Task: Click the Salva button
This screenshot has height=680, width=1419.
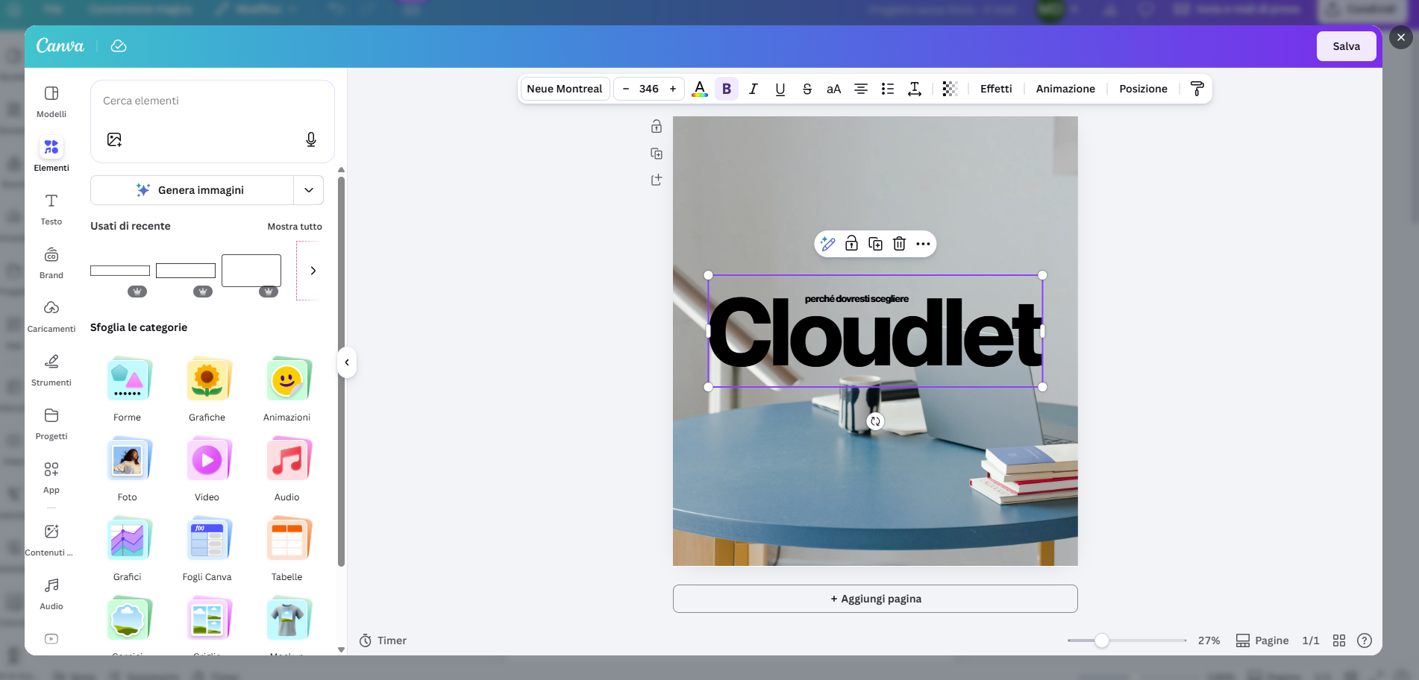Action: 1347,46
